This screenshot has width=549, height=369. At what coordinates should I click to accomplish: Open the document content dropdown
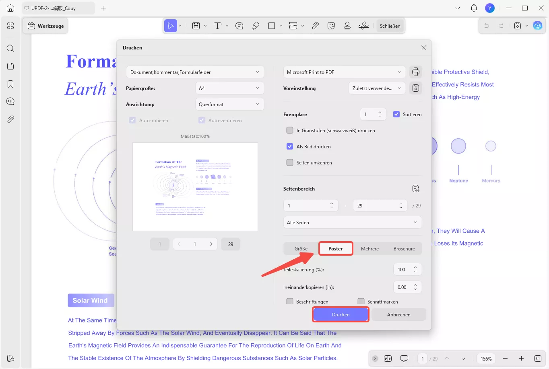point(195,72)
